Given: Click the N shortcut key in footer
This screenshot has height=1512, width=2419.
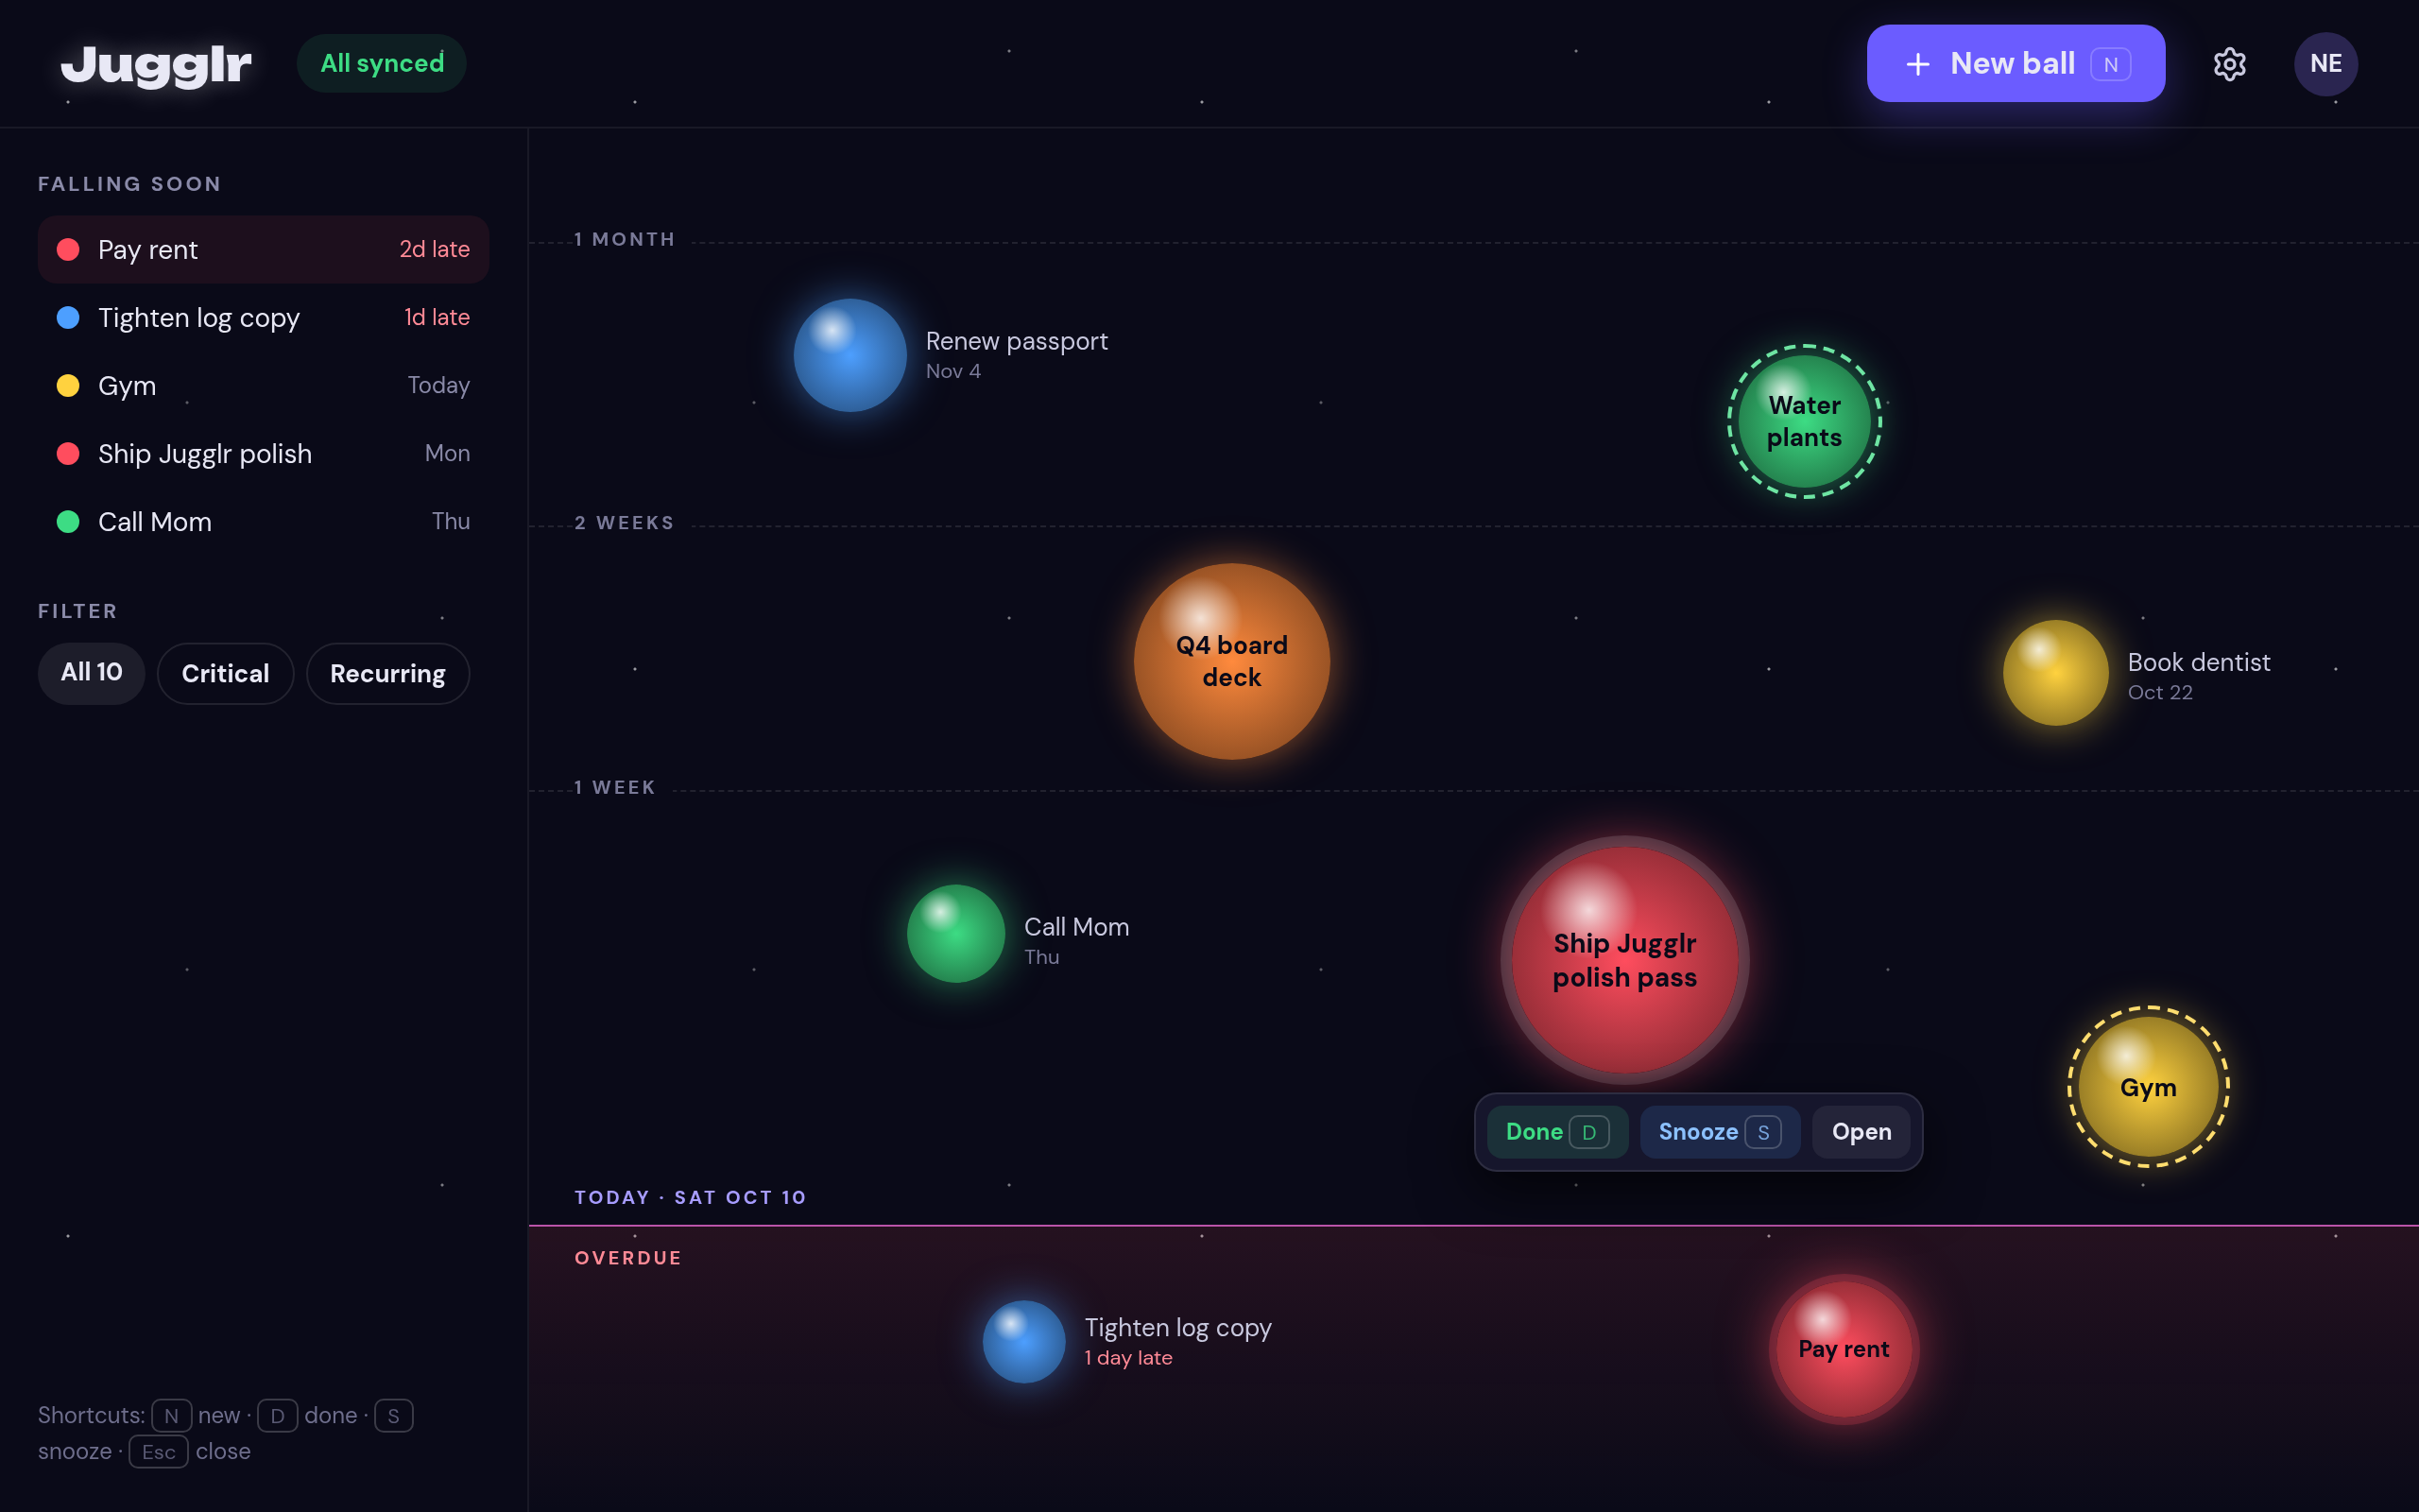Looking at the screenshot, I should click(171, 1416).
